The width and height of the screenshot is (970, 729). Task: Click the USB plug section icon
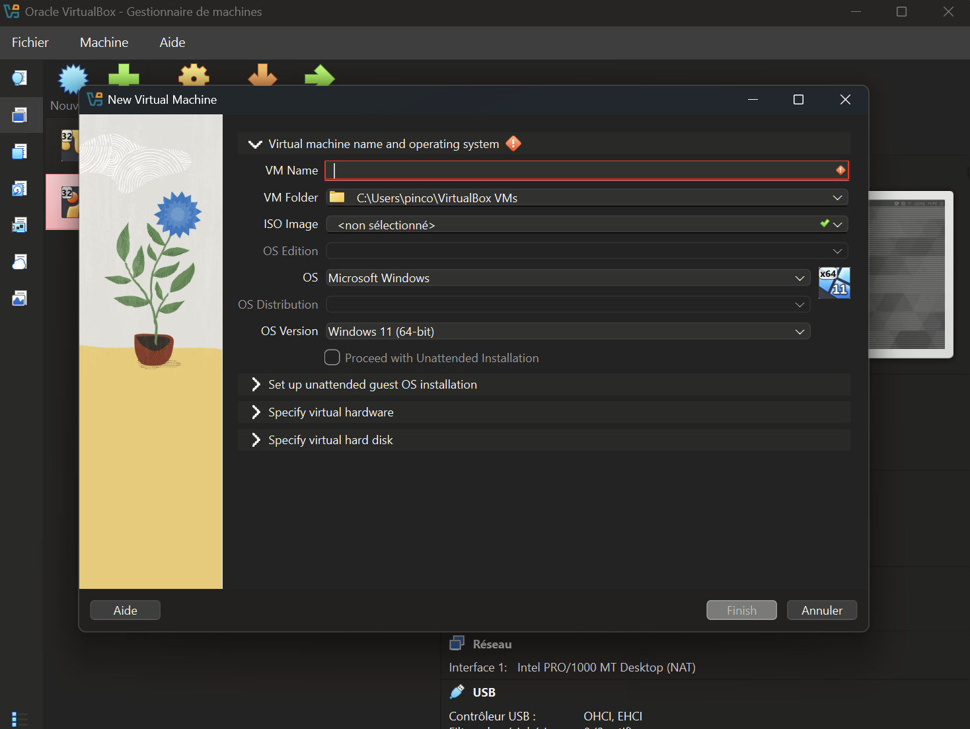click(457, 692)
